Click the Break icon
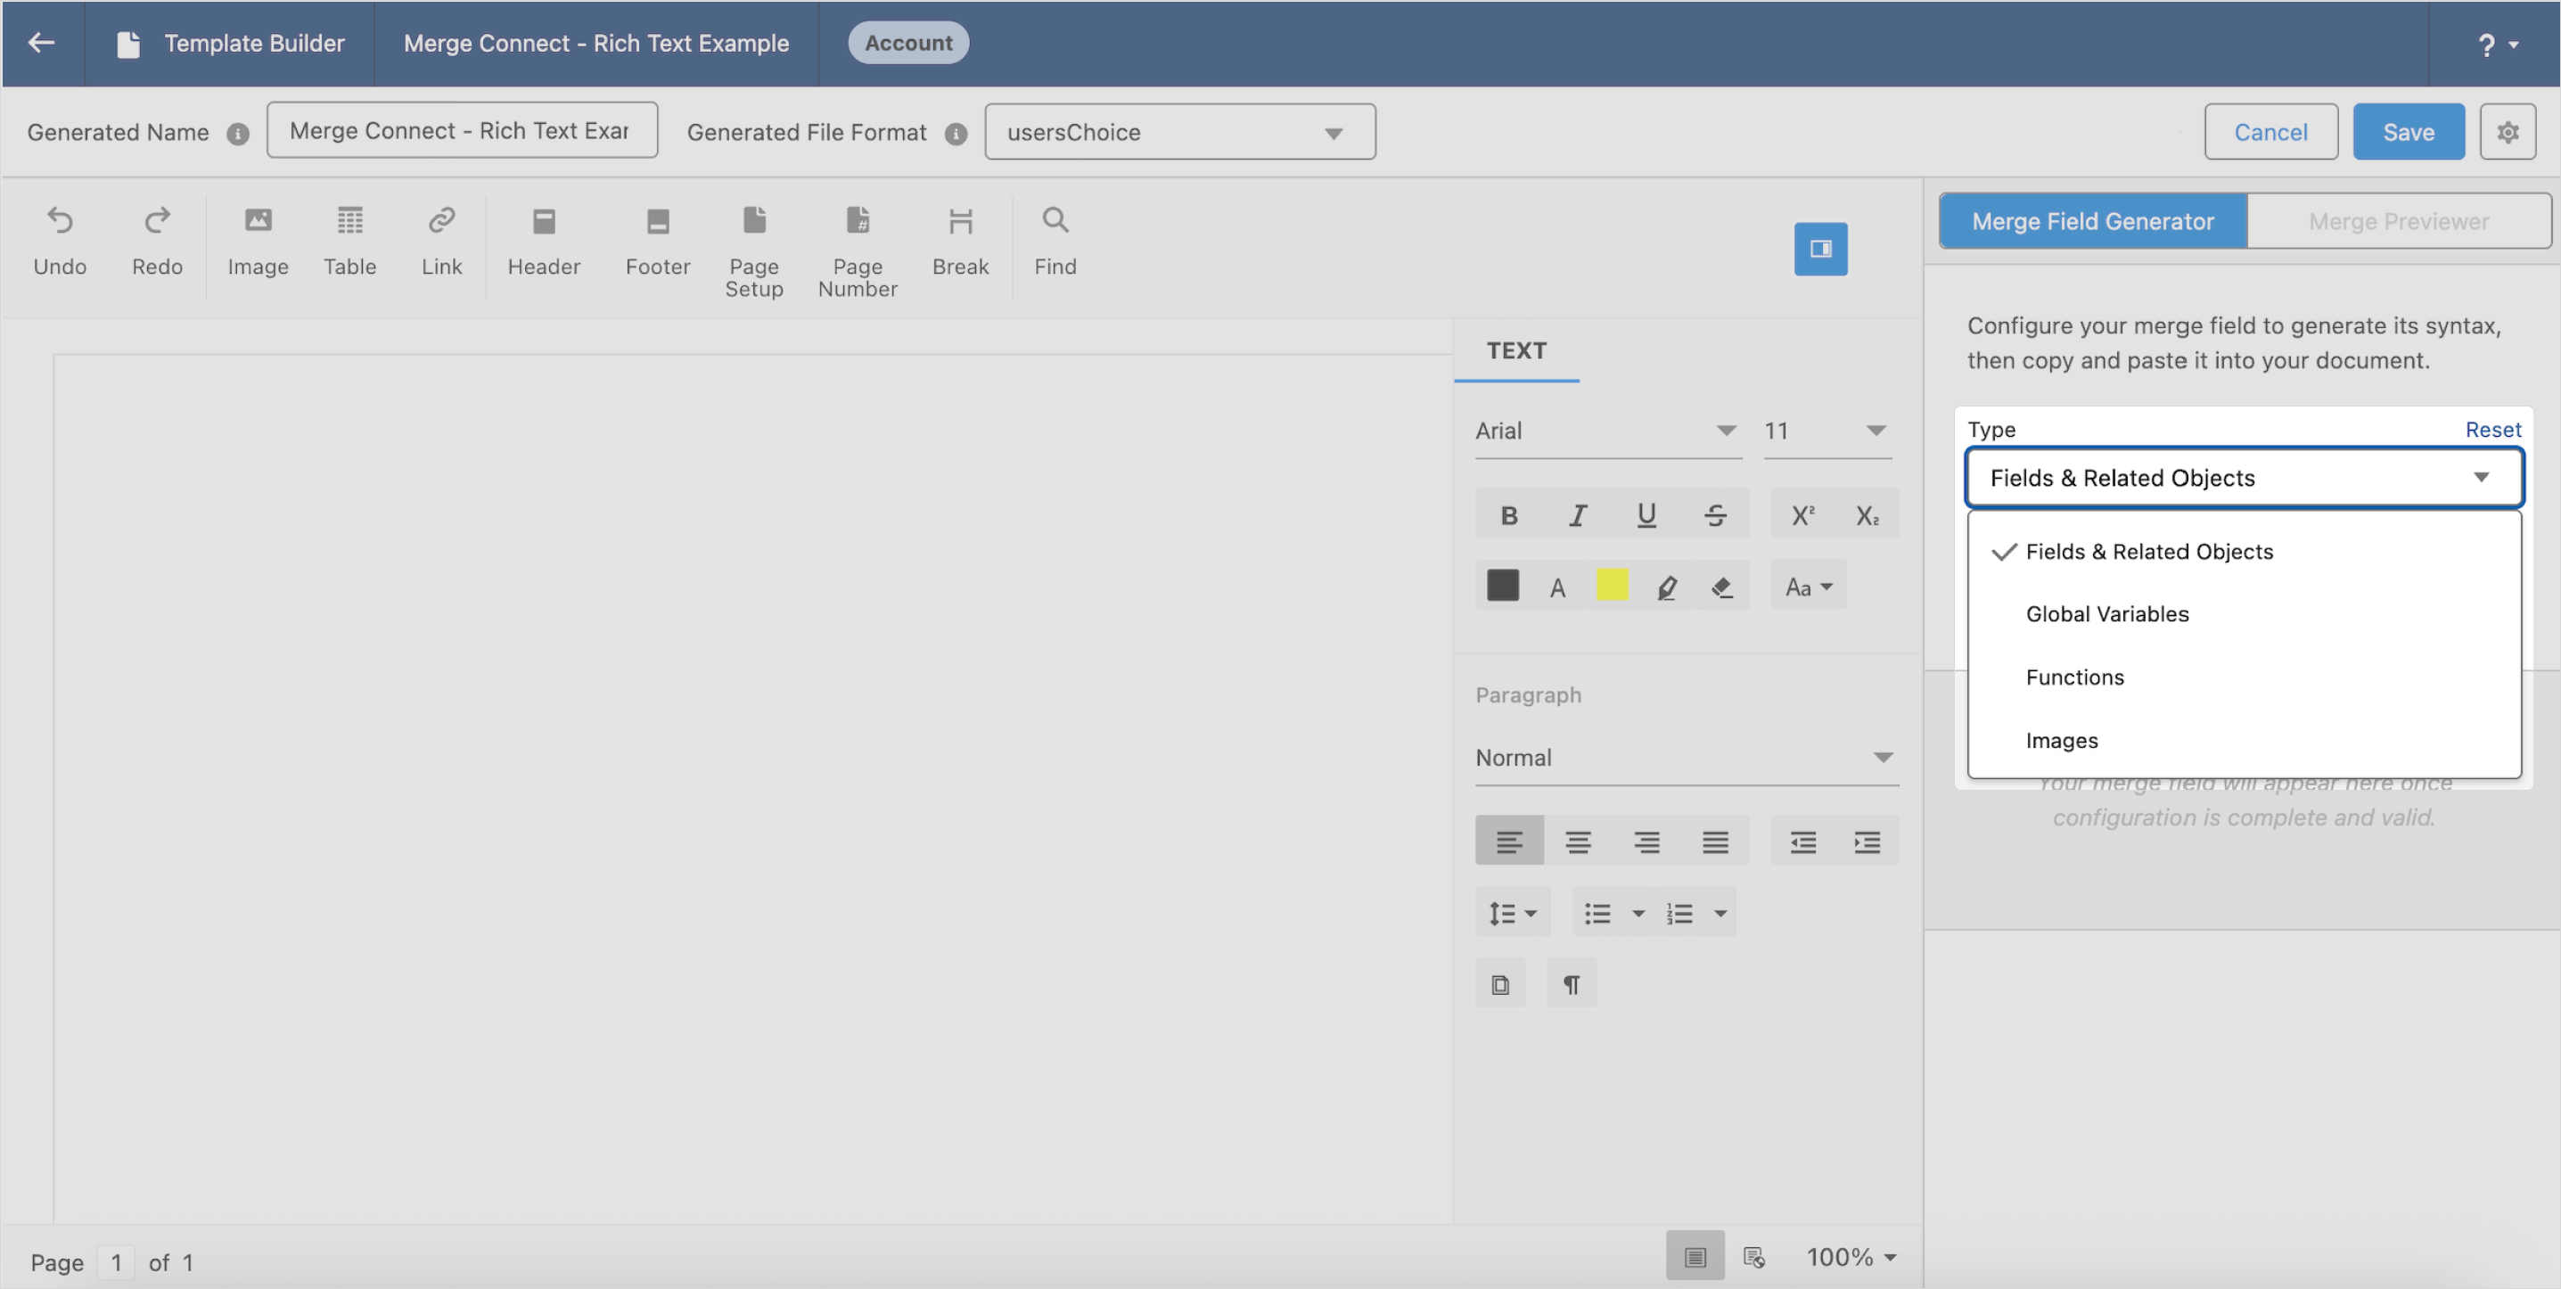This screenshot has height=1289, width=2561. (x=959, y=240)
